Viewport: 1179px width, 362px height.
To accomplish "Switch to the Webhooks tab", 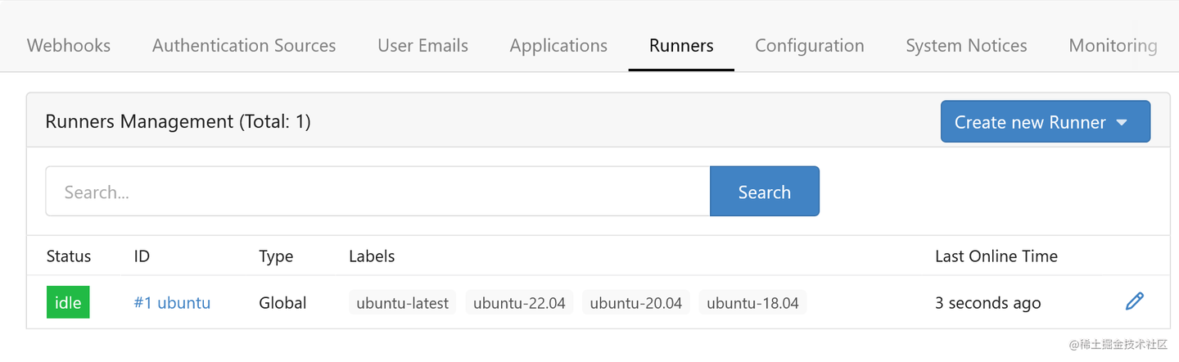I will pos(69,46).
